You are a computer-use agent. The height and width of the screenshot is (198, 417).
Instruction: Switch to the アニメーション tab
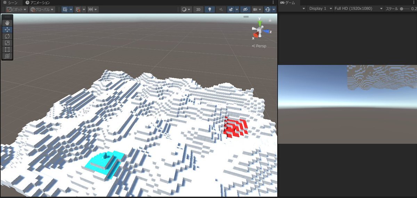(x=38, y=2)
